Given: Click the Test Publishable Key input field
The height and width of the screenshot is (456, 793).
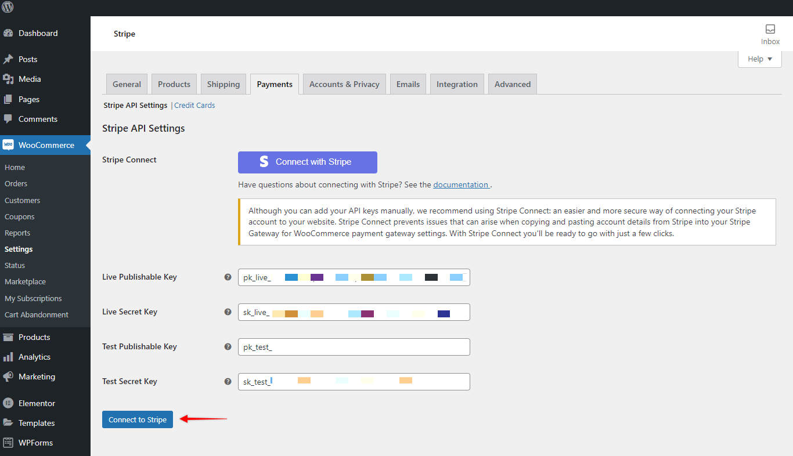Looking at the screenshot, I should [354, 347].
